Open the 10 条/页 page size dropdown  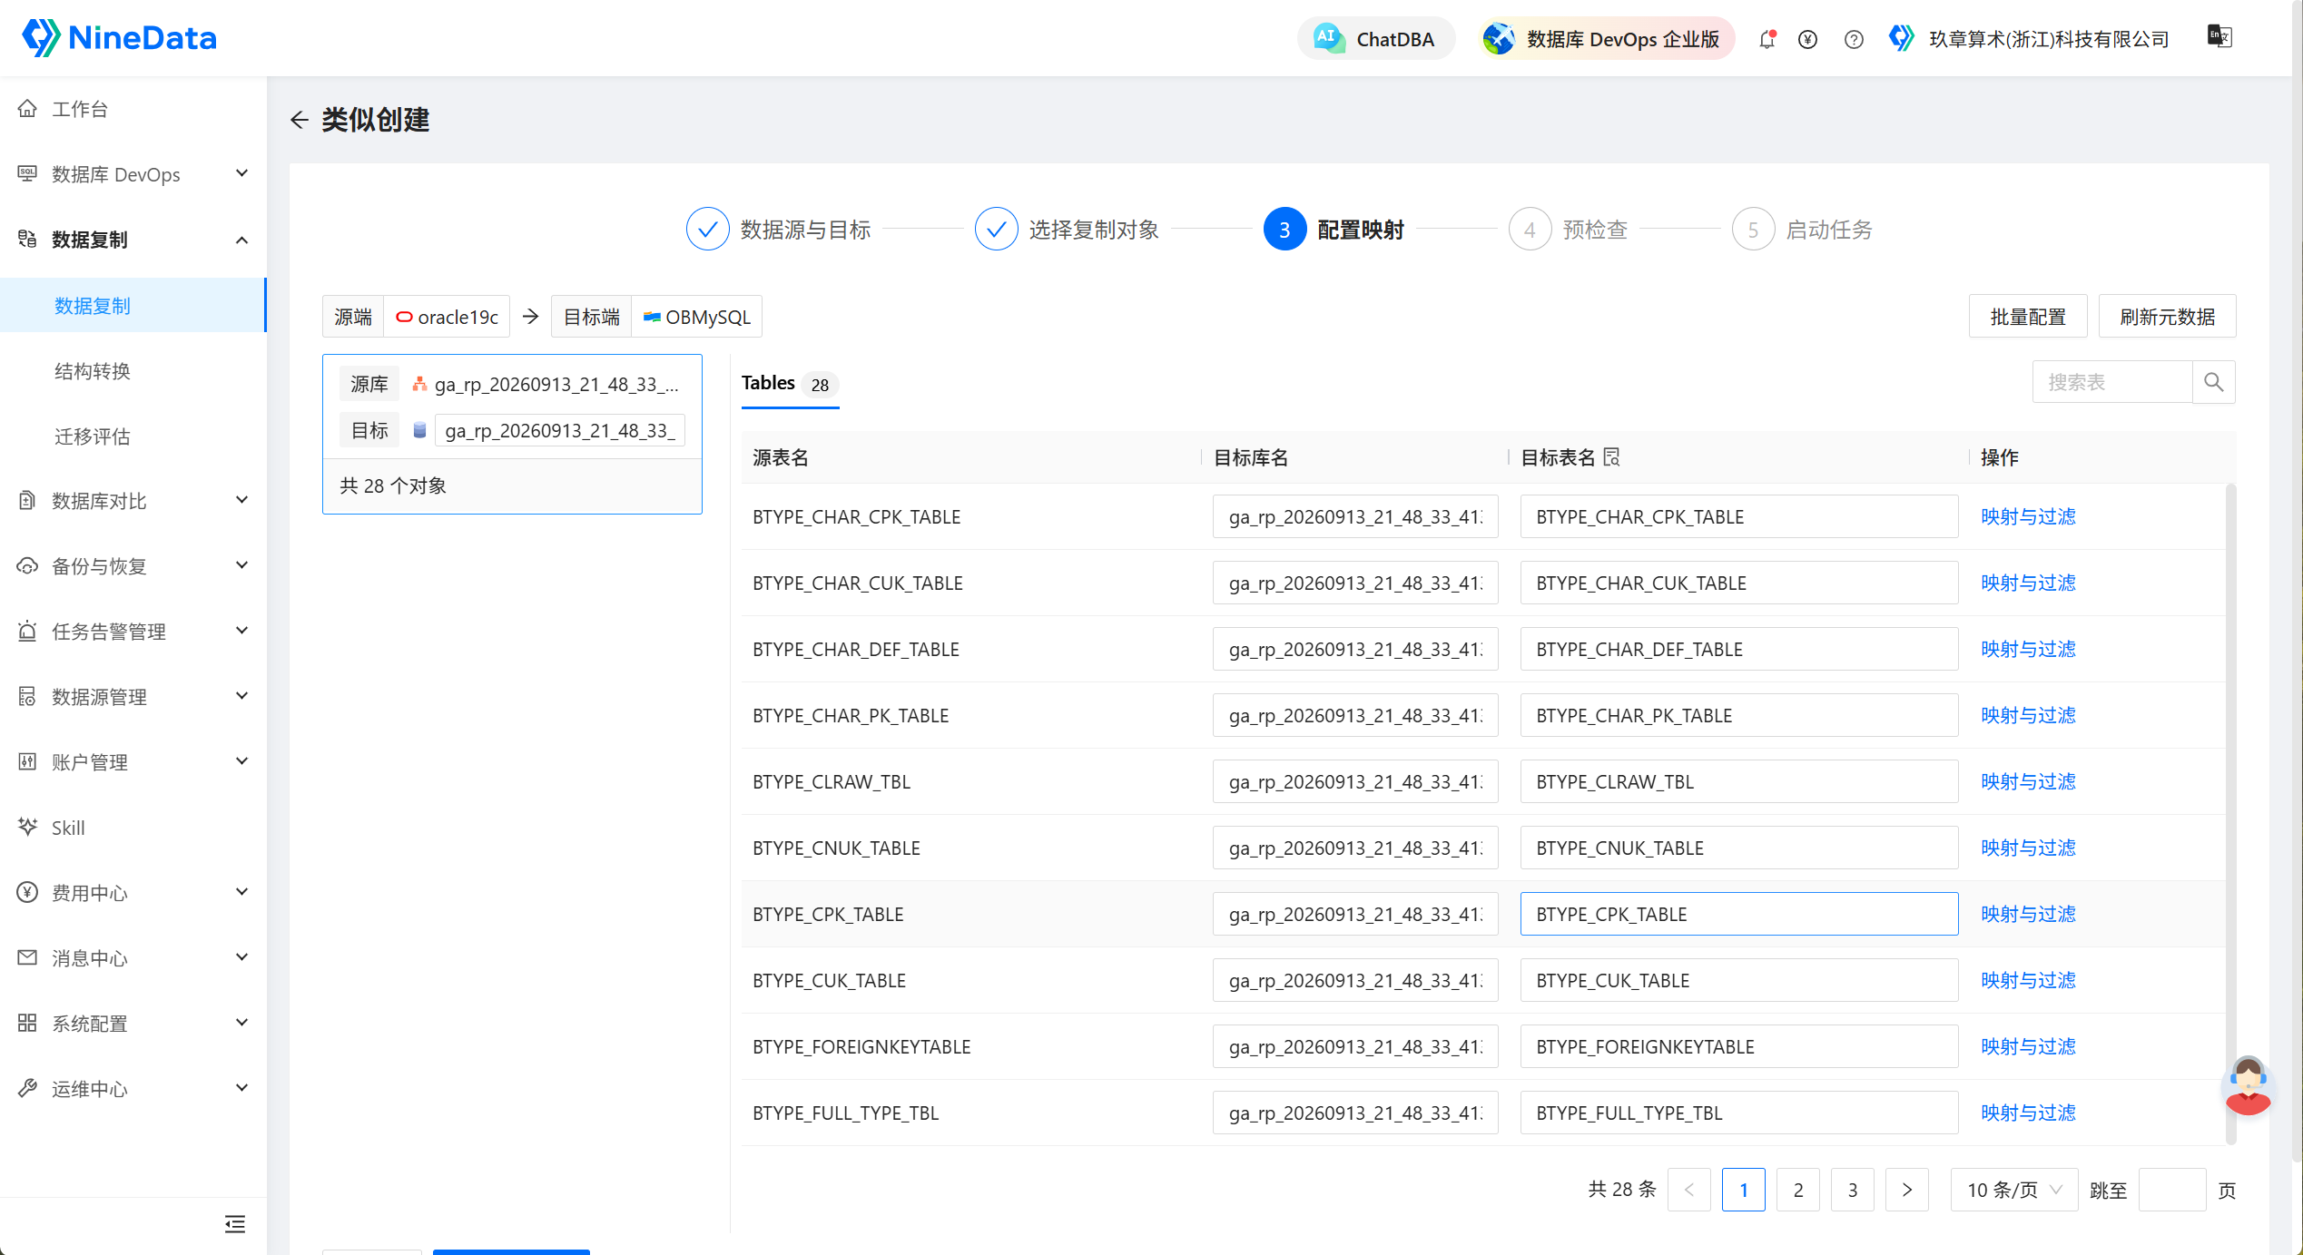click(x=2013, y=1190)
